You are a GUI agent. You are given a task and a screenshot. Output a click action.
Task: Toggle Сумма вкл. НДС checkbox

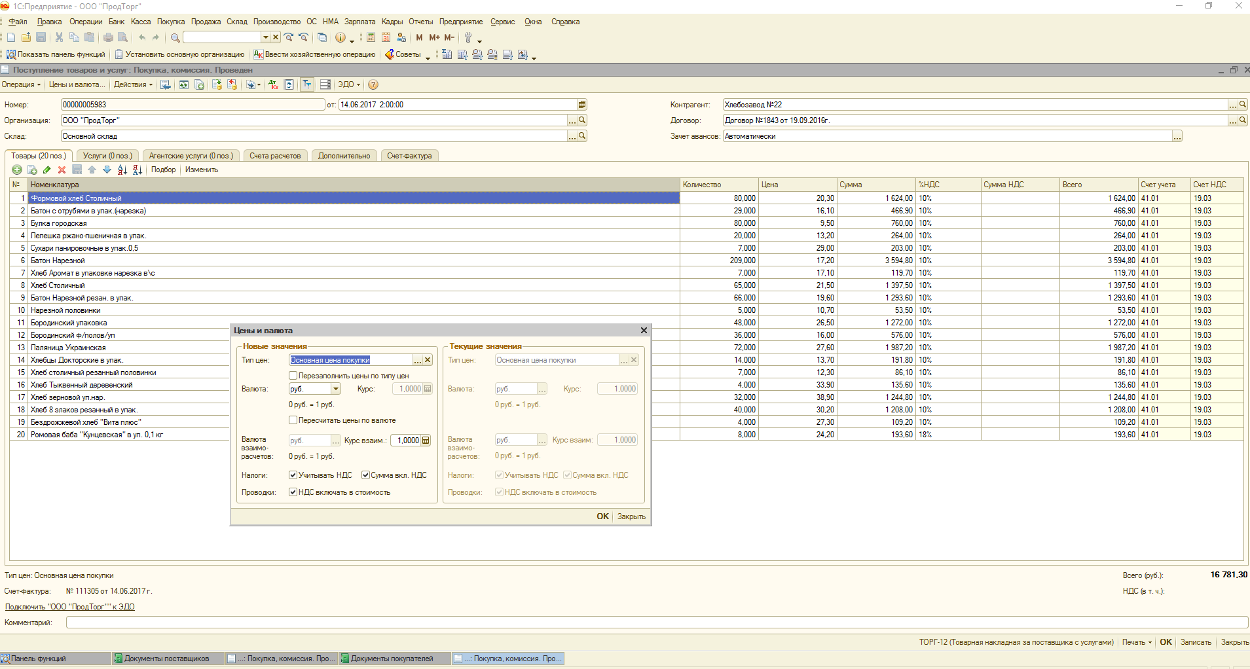pos(365,475)
